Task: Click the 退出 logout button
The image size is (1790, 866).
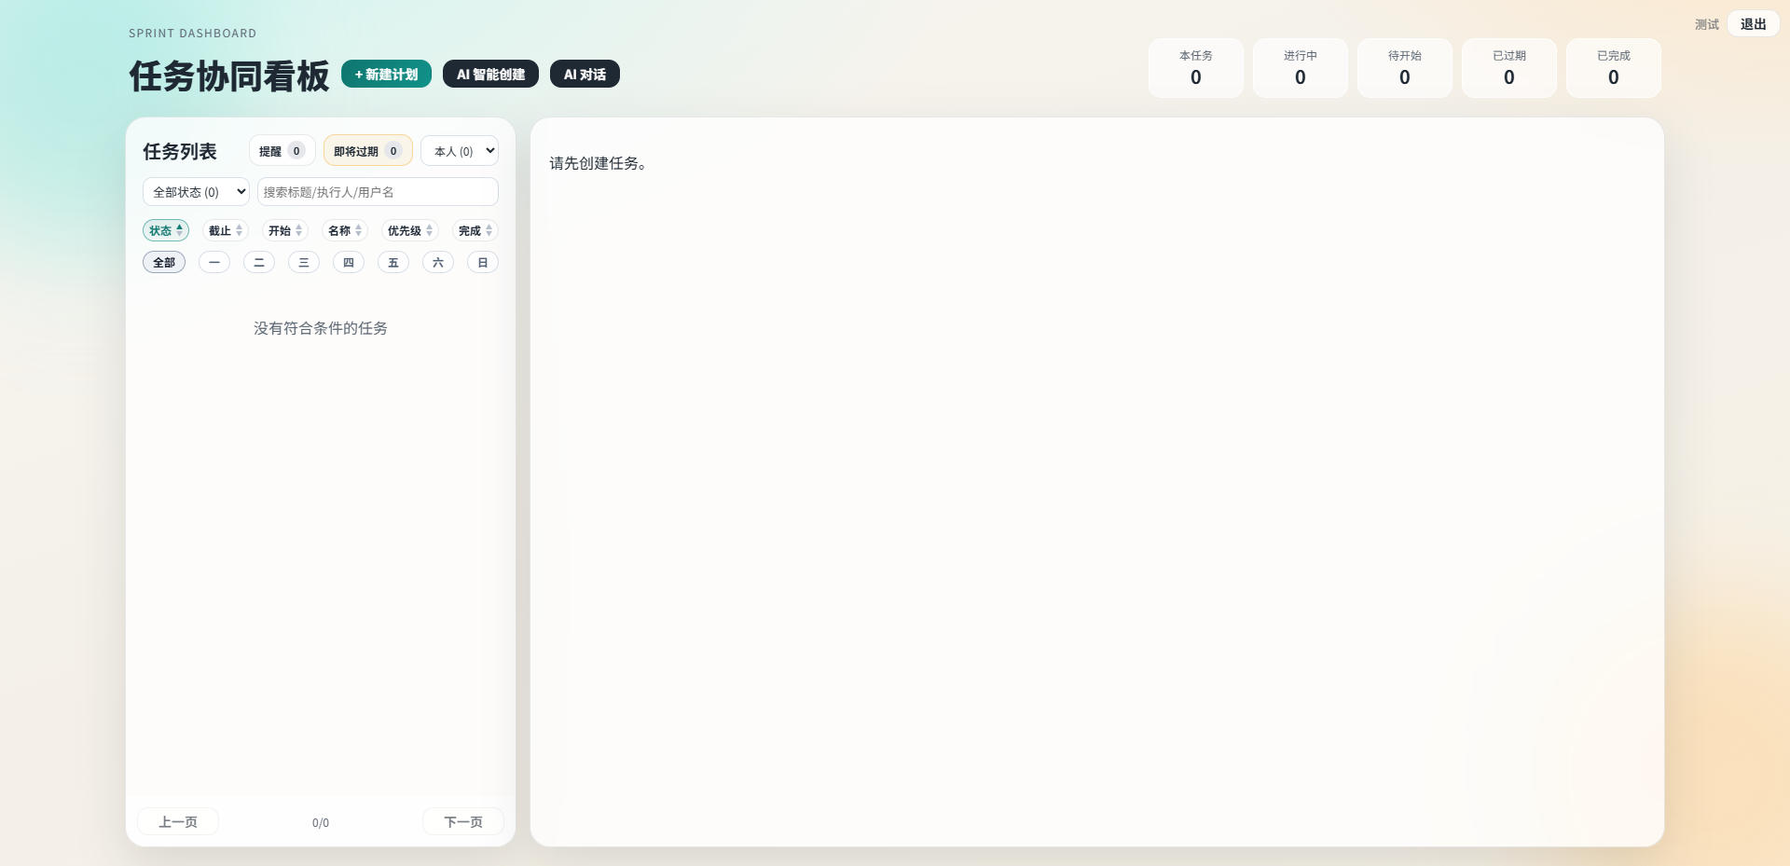Action: pyautogui.click(x=1753, y=24)
